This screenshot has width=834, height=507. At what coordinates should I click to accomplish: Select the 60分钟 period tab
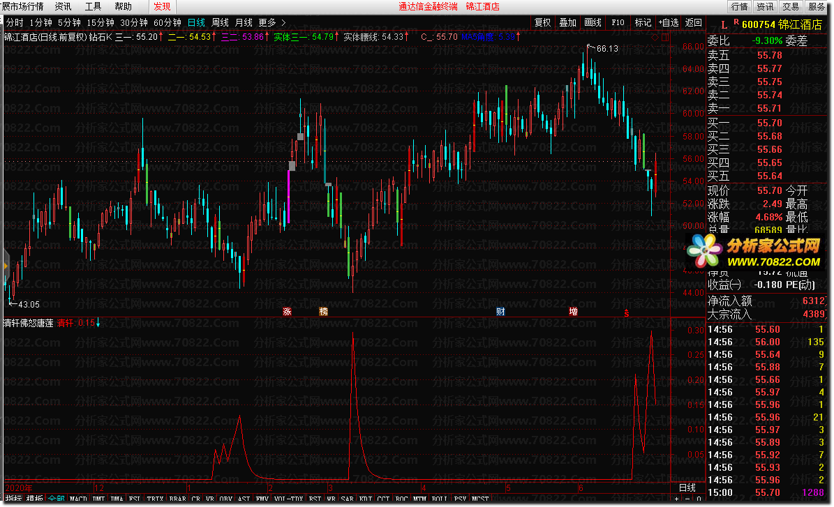coord(167,22)
